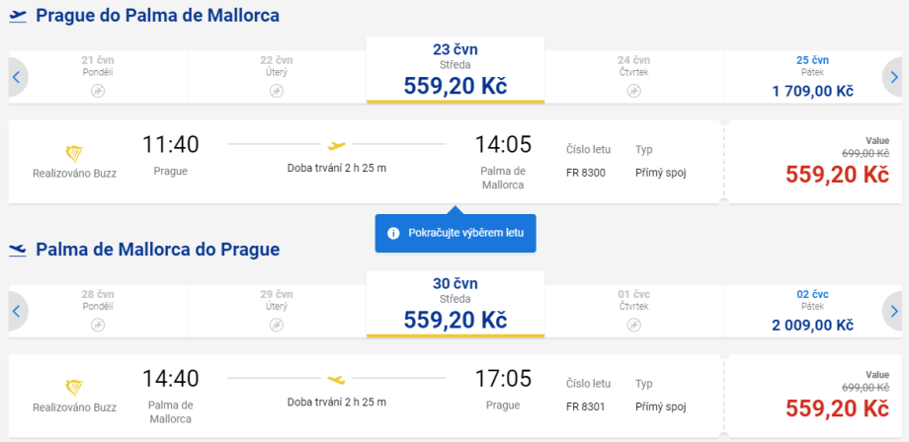Show earlier outbound dates with left arrow
Viewport: 909px width, 442px height.
click(16, 77)
